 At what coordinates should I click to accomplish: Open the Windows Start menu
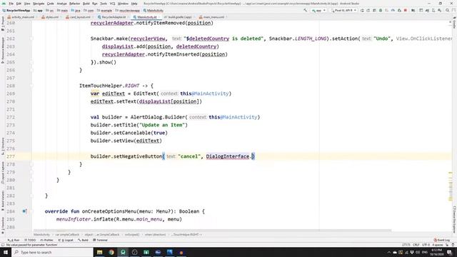tap(6, 252)
